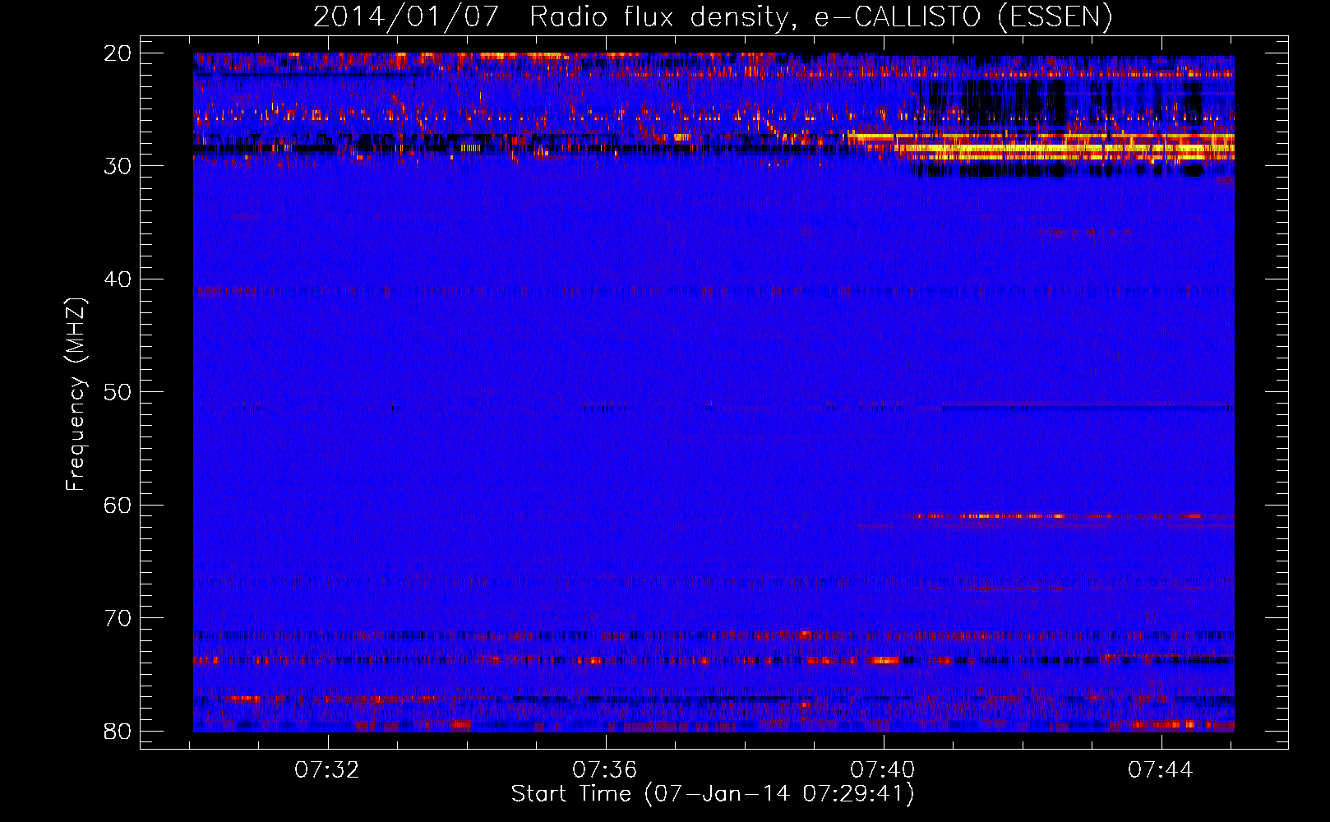The width and height of the screenshot is (1330, 822).
Task: Click the 07:36 time tick label
Action: (x=605, y=770)
